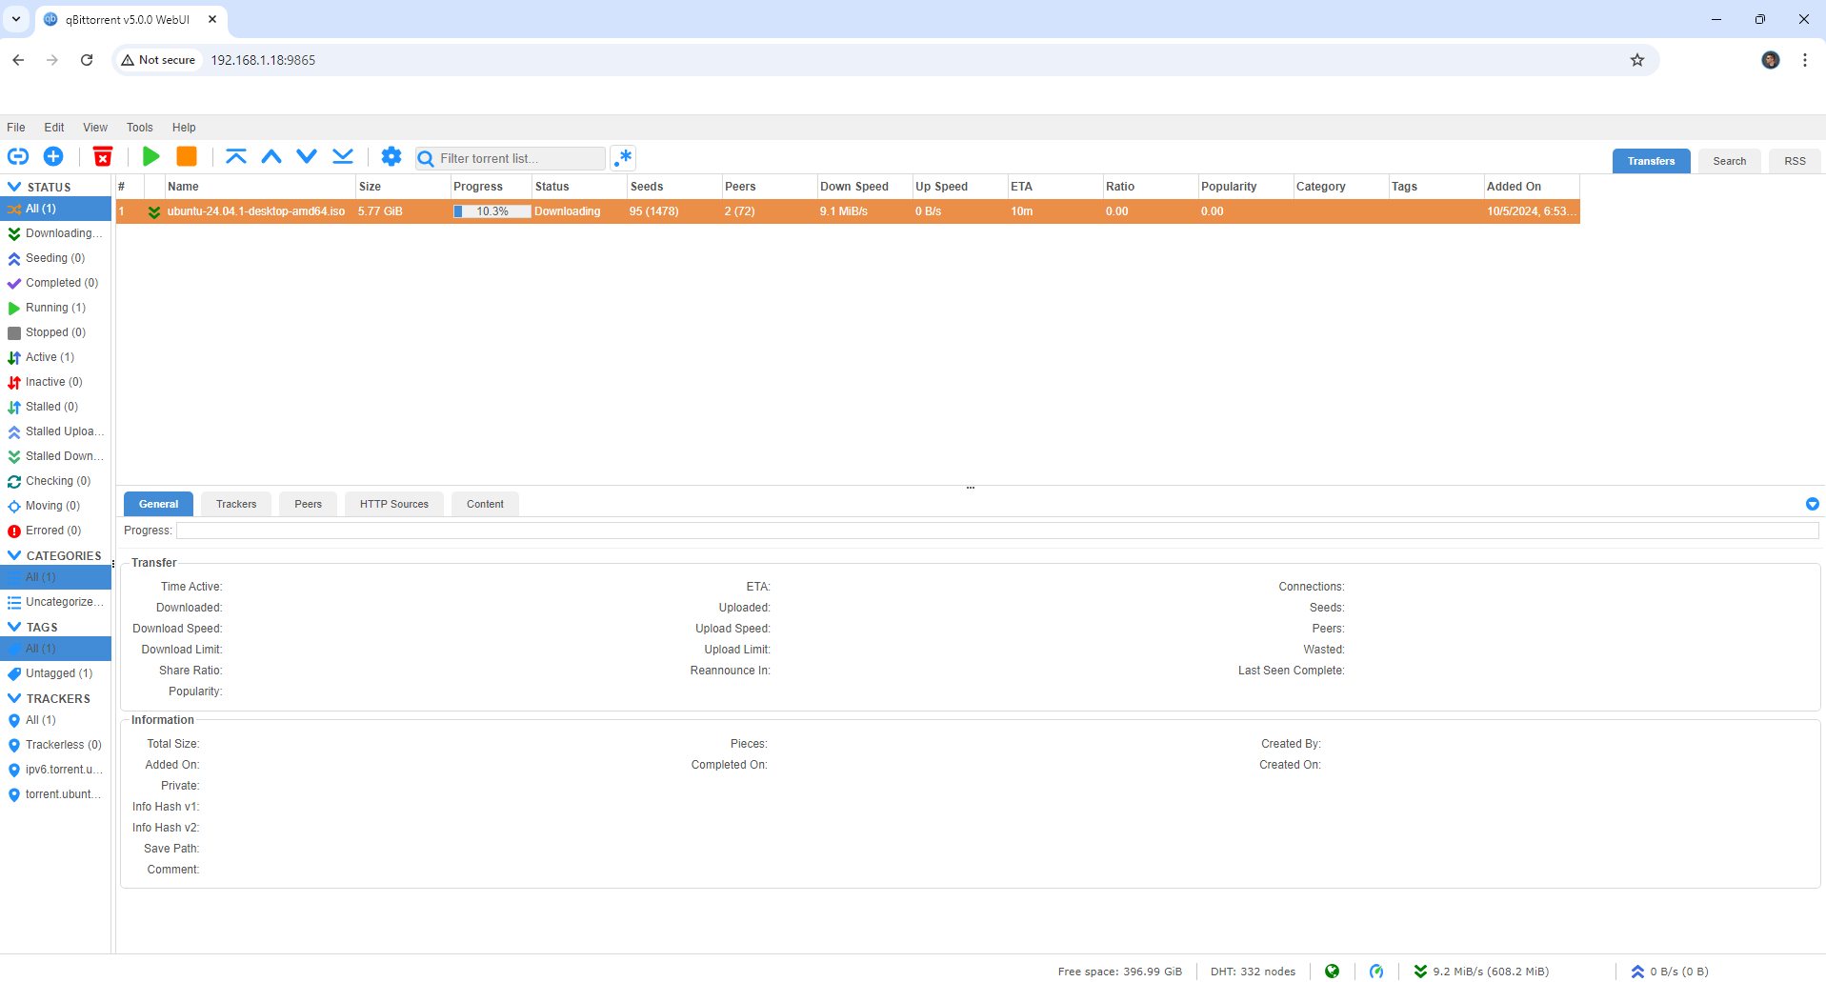Sort by Added On column header
1826x982 pixels.
coord(1532,187)
